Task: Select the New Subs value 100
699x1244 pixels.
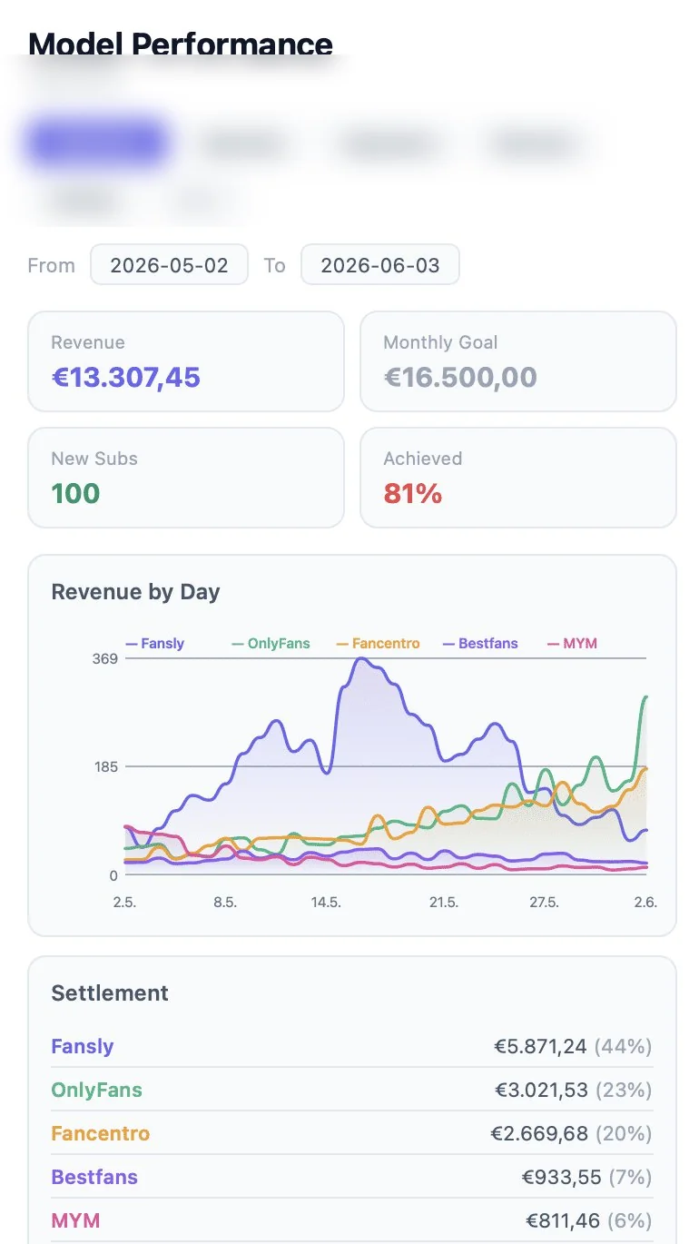Action: (x=75, y=494)
